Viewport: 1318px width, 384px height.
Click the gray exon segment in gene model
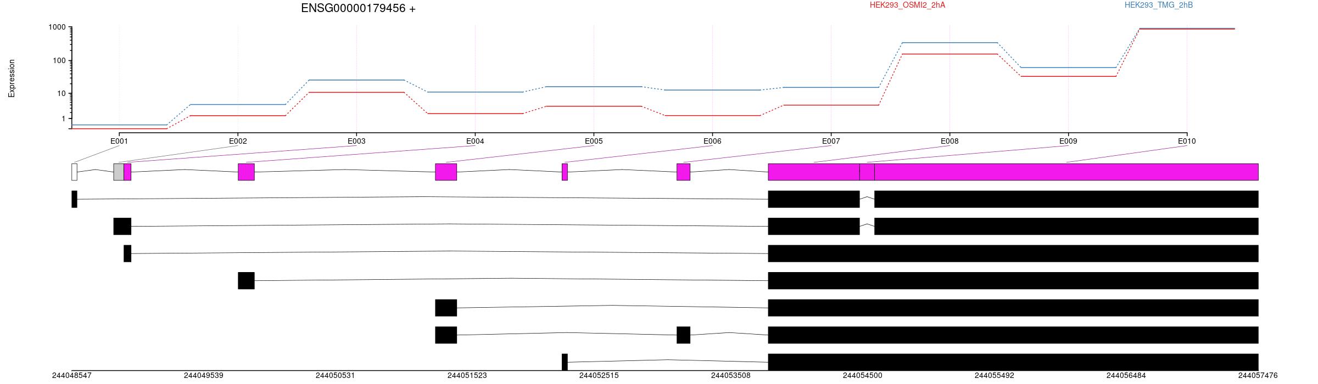click(119, 172)
